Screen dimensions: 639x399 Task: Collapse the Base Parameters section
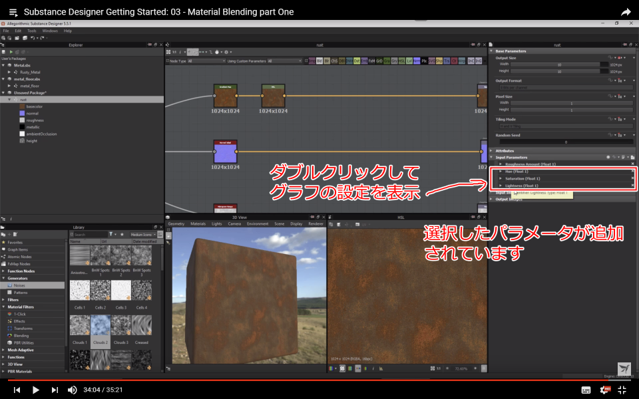click(491, 51)
